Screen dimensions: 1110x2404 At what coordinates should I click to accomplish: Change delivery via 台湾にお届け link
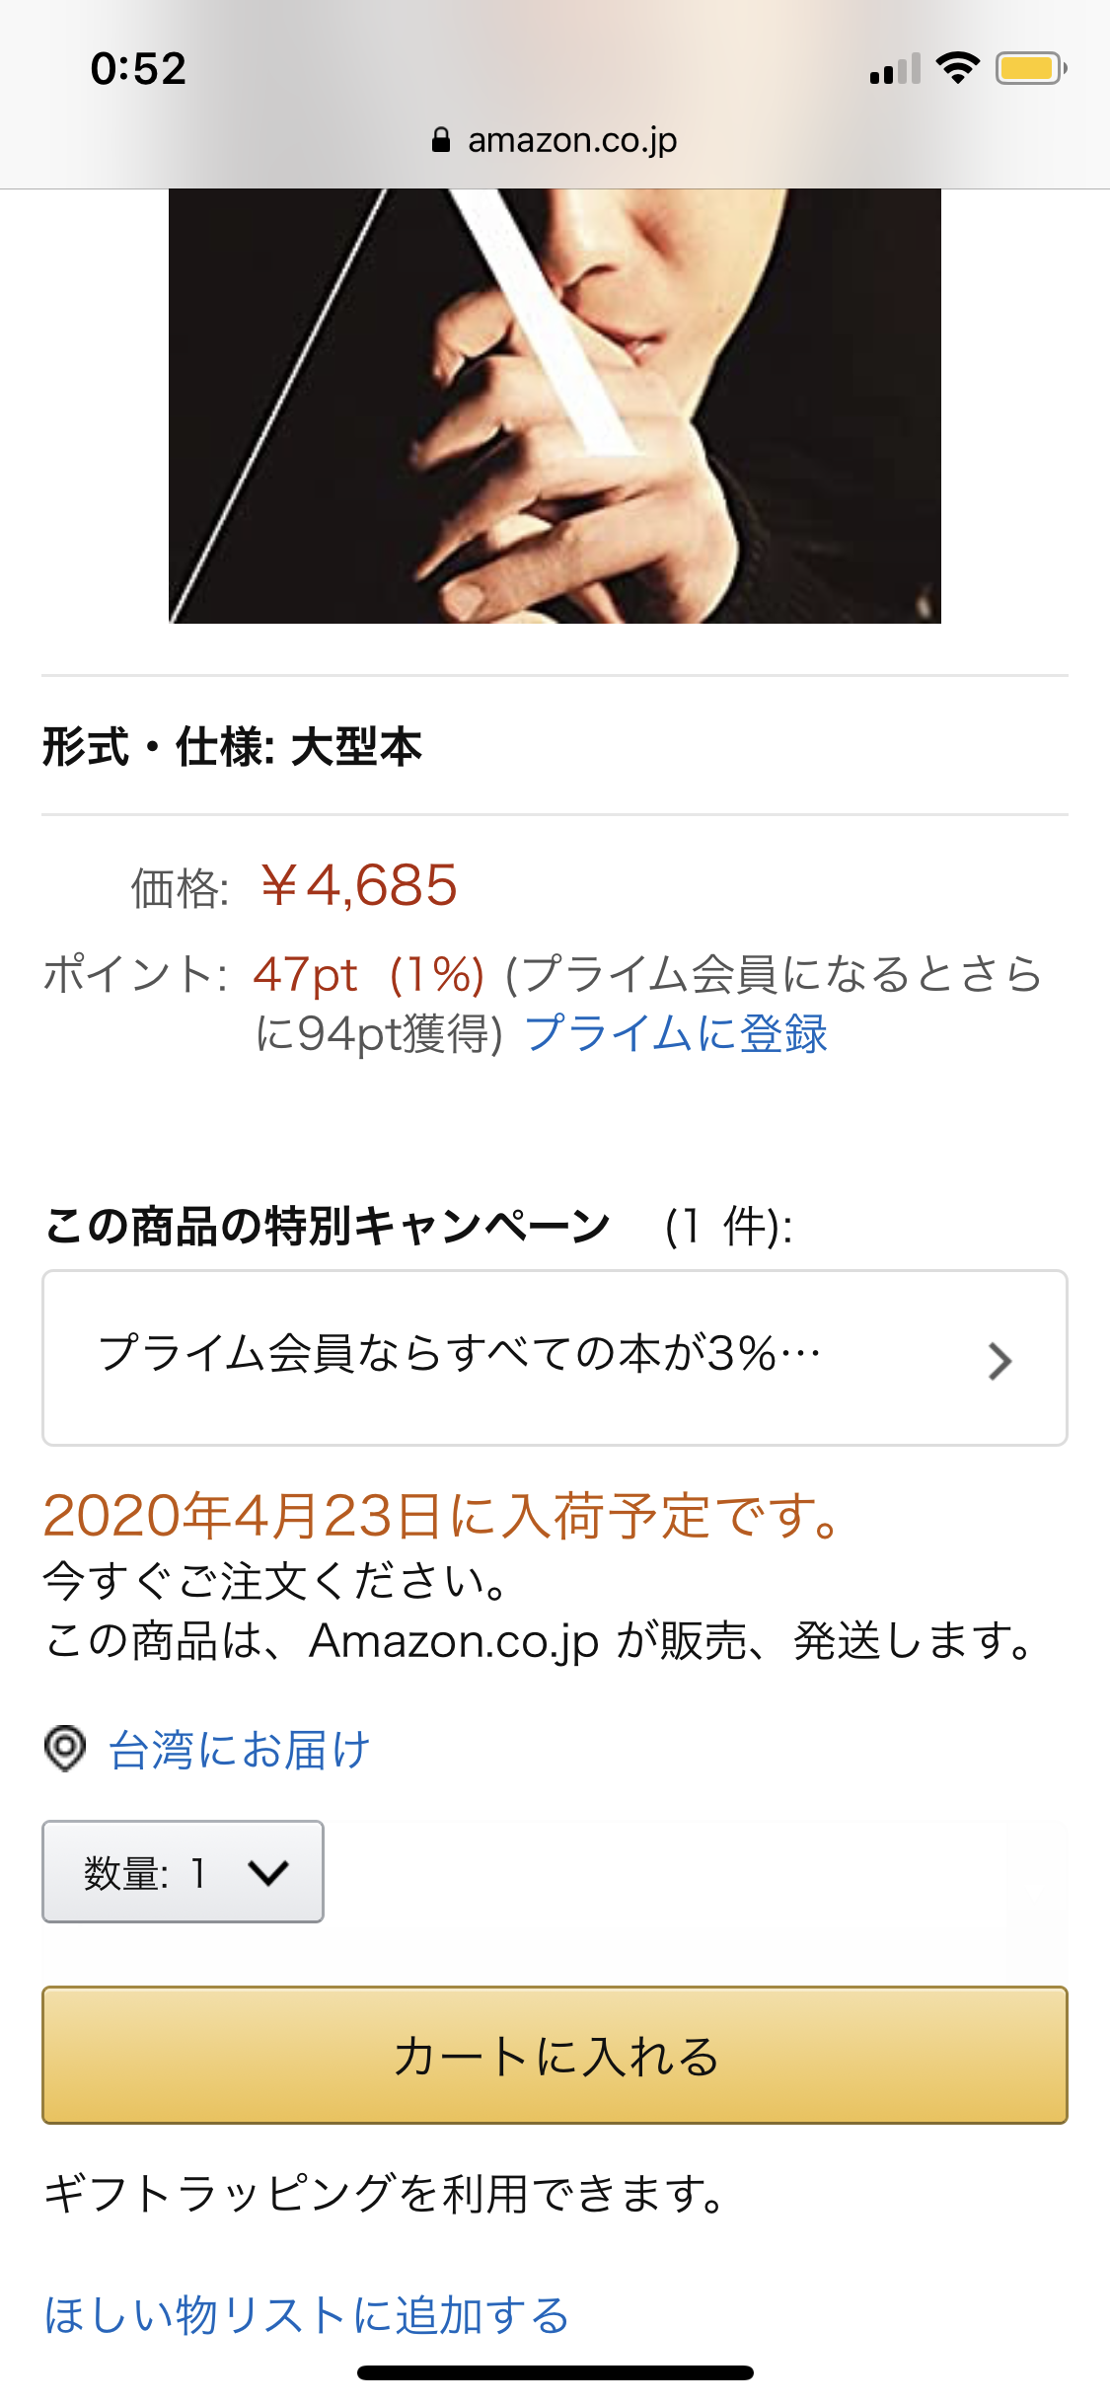pos(240,1750)
